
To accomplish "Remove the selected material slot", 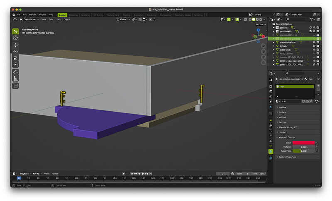I will point(318,89).
